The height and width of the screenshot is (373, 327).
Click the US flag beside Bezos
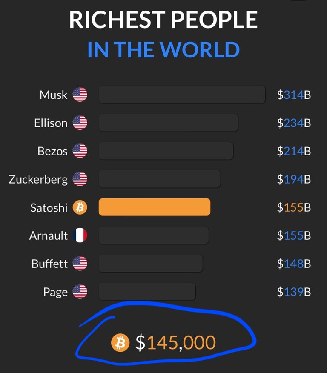tap(80, 151)
